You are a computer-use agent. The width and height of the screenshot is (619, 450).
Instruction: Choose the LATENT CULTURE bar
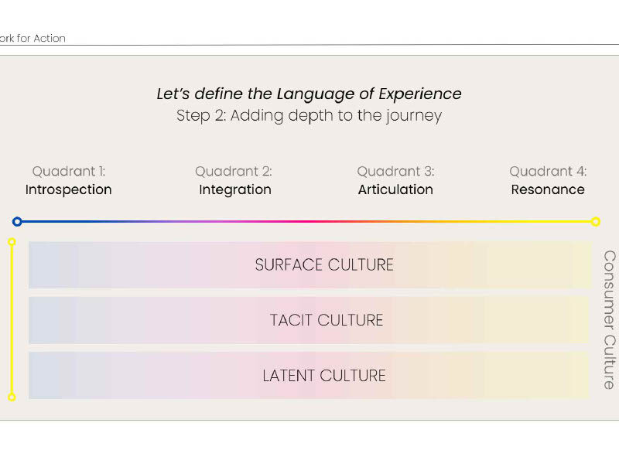point(309,376)
